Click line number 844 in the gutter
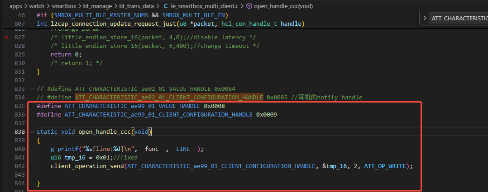This screenshot has height=192, width=488. [x=19, y=183]
